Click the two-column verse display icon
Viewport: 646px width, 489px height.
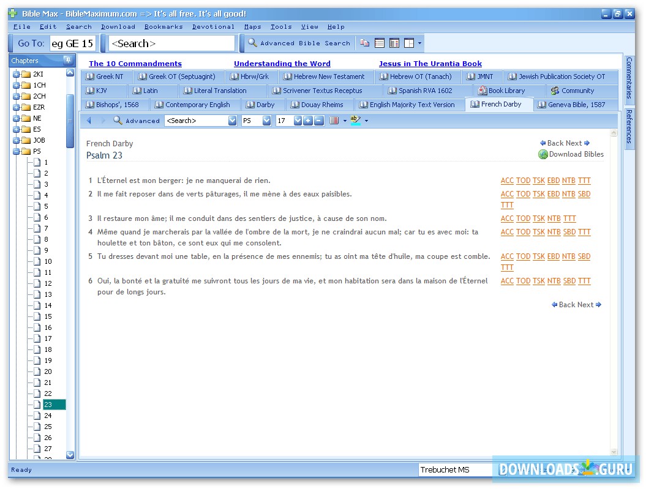(x=394, y=43)
